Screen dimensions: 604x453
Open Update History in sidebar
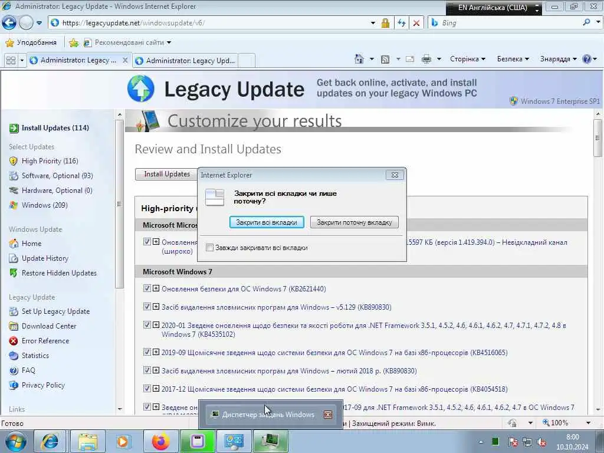[45, 258]
